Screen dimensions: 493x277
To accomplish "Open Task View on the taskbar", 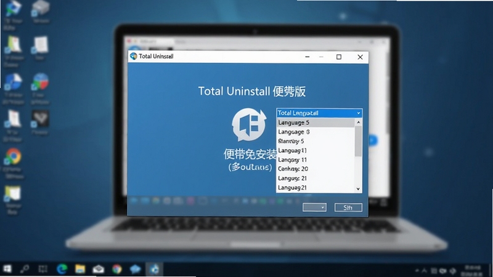I will coord(43,269).
